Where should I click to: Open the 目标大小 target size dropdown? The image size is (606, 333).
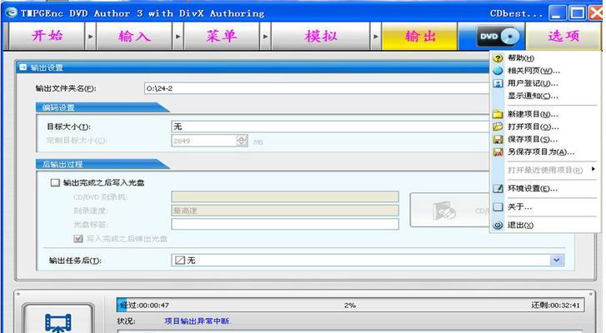coord(330,127)
